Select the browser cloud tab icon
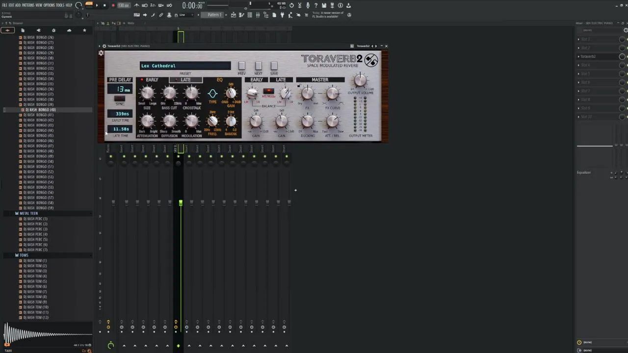Image resolution: width=628 pixels, height=353 pixels. coord(69,30)
